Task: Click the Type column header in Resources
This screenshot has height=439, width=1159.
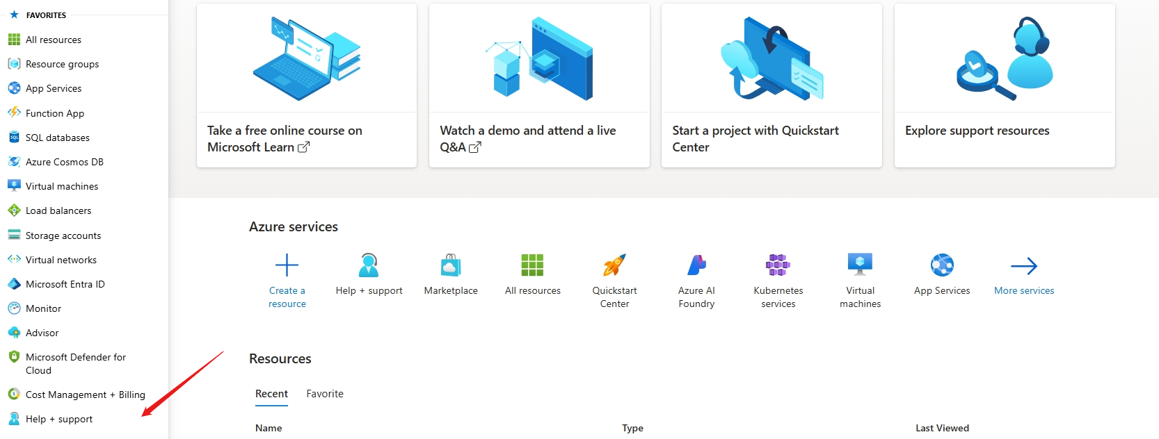Action: point(632,428)
